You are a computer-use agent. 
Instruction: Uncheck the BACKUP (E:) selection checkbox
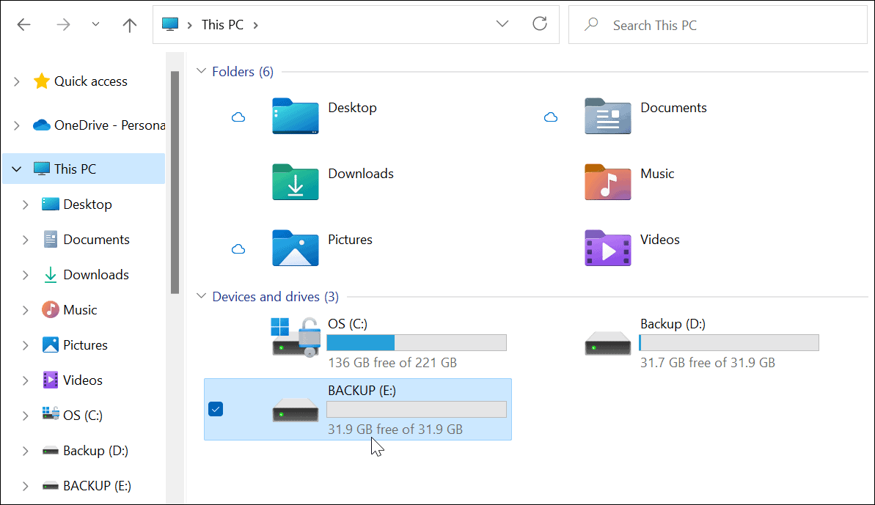216,408
